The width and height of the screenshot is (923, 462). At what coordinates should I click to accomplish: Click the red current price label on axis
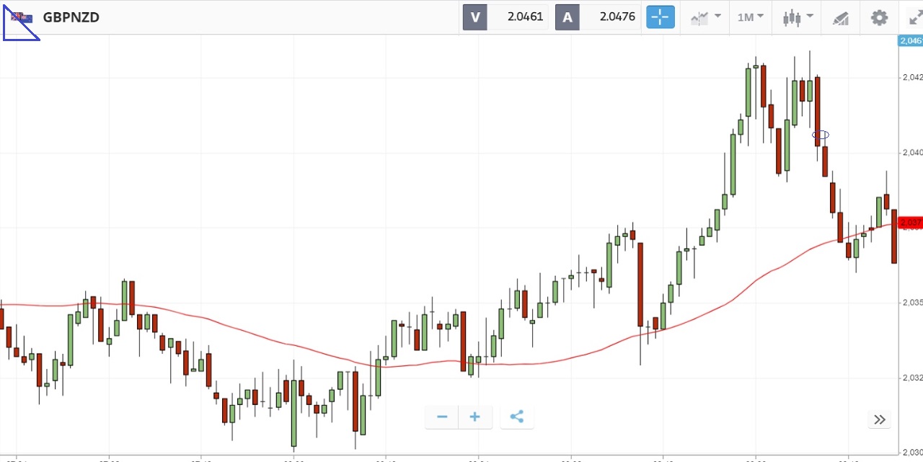[x=910, y=223]
